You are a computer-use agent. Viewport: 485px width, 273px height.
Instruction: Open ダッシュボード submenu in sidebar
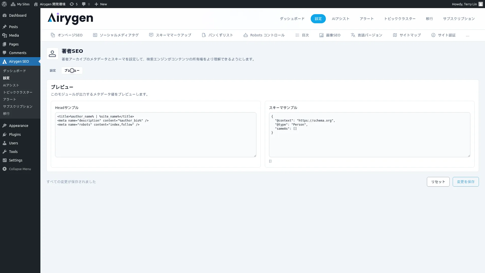pos(14,71)
